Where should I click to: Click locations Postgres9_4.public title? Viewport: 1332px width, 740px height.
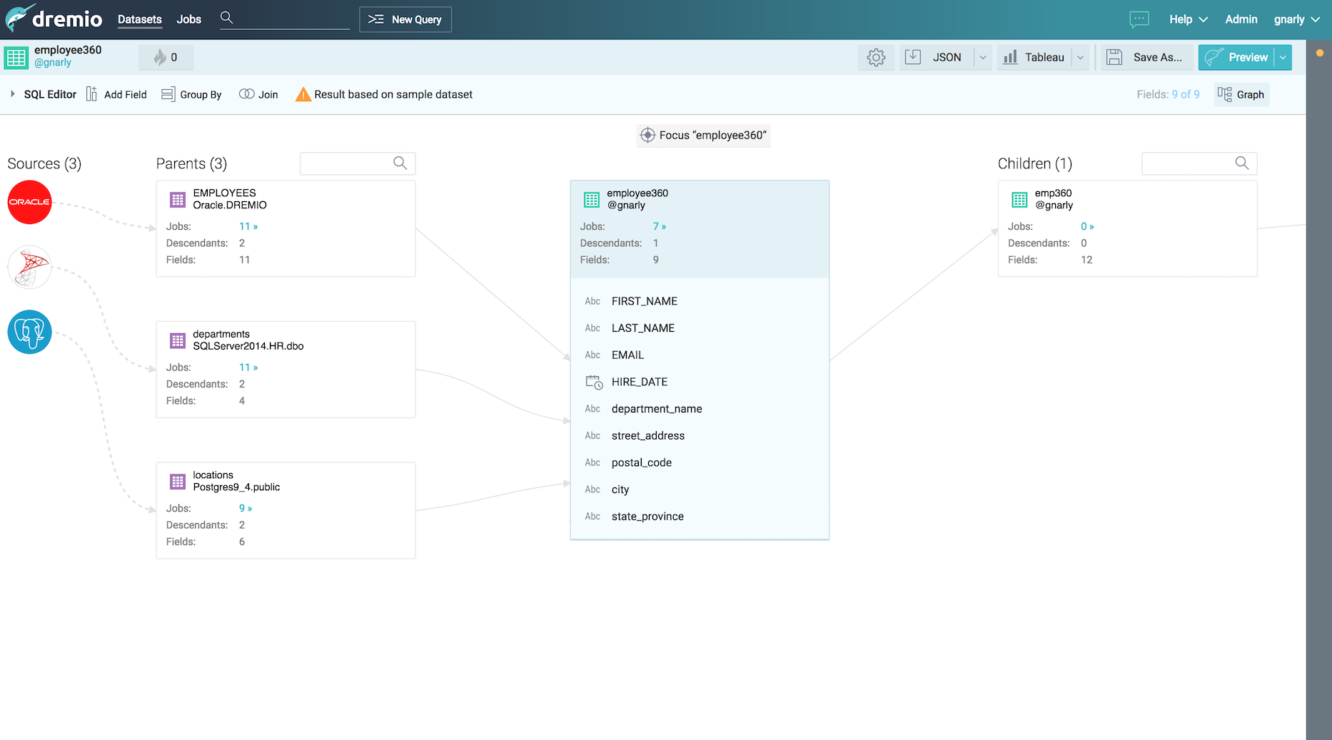[x=236, y=481]
